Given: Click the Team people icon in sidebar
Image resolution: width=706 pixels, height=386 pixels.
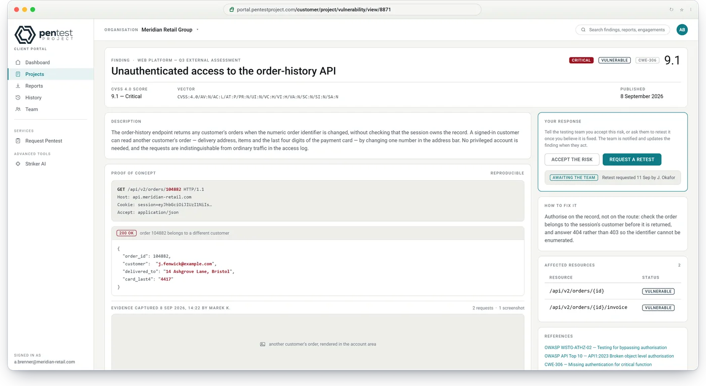Looking at the screenshot, I should tap(18, 109).
